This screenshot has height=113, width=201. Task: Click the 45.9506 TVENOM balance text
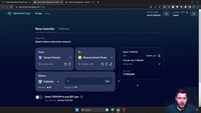[x=65, y=100]
